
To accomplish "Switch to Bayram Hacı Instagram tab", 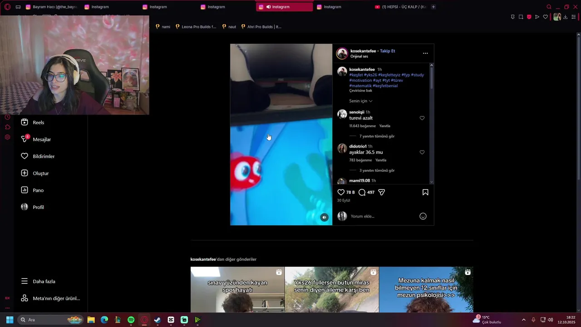I will (51, 7).
